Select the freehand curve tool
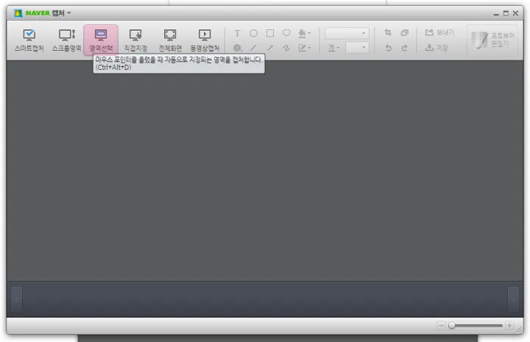The width and height of the screenshot is (530, 342). [286, 48]
